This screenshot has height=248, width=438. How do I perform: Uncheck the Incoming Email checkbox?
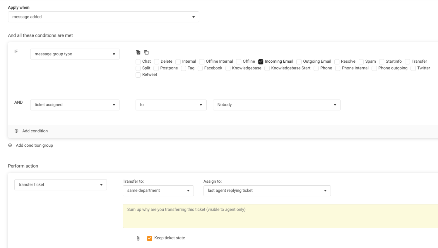click(x=261, y=61)
